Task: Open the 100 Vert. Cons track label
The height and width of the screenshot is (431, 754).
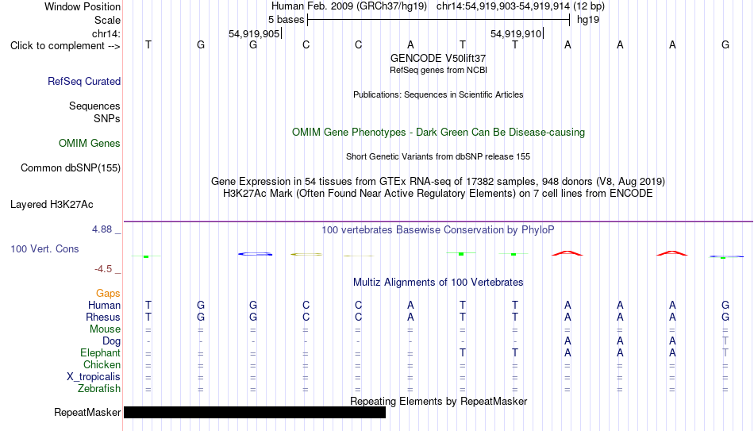Action: click(x=44, y=248)
